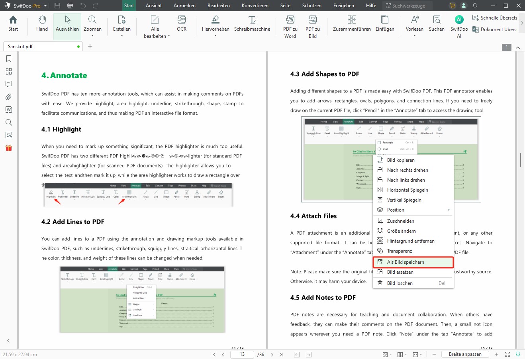
Task: Open the sidebar search magnifier
Action: click(x=9, y=122)
